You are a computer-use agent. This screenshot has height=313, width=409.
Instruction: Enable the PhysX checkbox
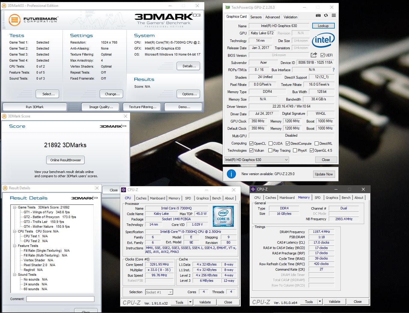point(295,150)
